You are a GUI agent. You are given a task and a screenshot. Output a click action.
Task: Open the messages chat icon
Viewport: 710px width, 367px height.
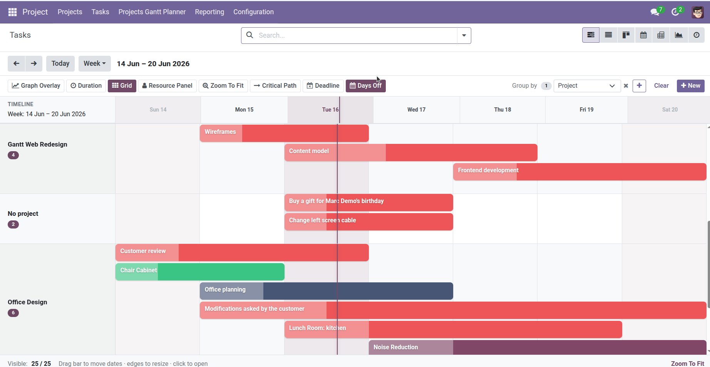point(655,12)
